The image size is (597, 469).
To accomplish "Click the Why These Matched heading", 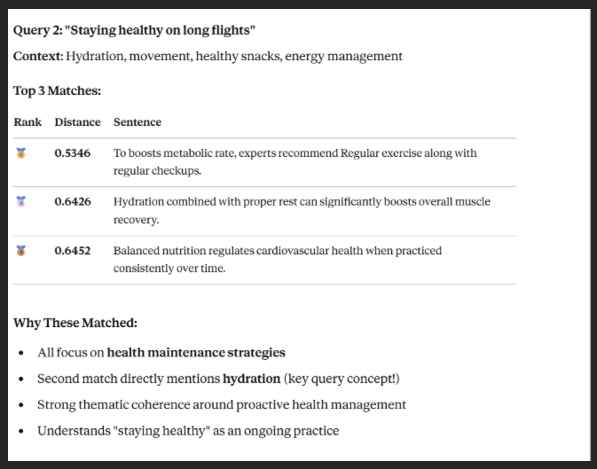I will click(x=75, y=323).
